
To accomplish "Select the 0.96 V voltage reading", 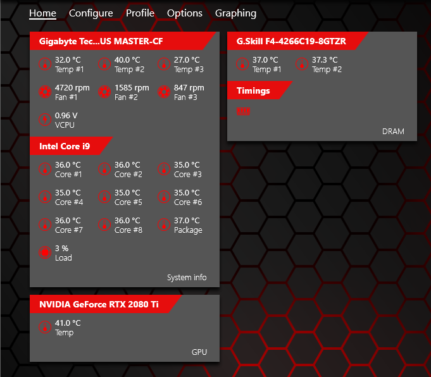I will click(x=66, y=116).
